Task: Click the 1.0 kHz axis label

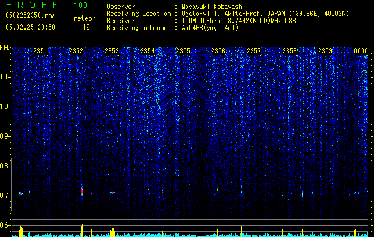Action: coord(5,107)
